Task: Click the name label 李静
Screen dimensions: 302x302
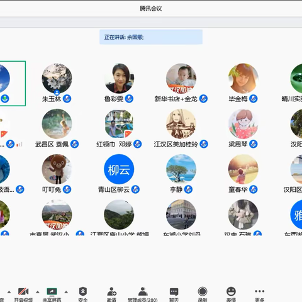Action: point(176,189)
